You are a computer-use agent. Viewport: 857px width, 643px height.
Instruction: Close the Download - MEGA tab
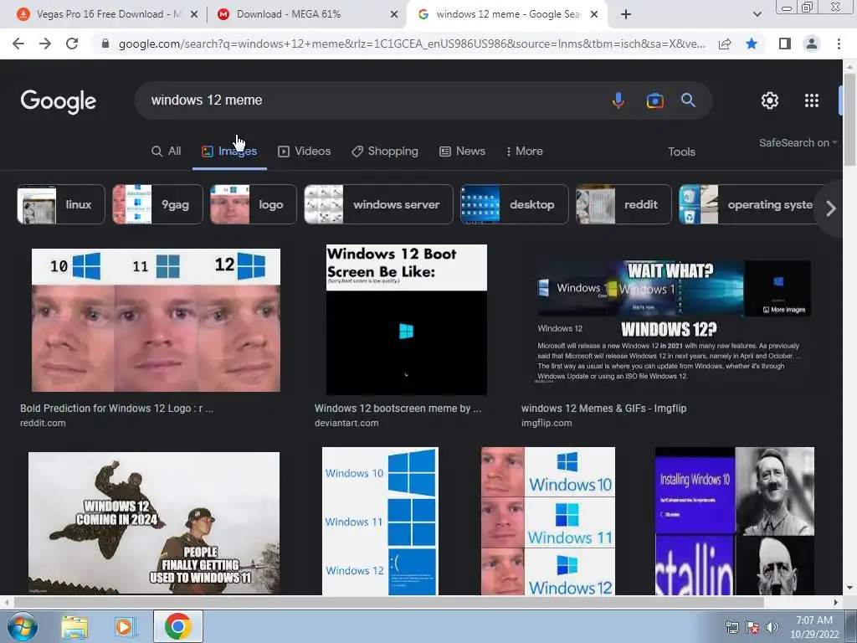pos(394,15)
